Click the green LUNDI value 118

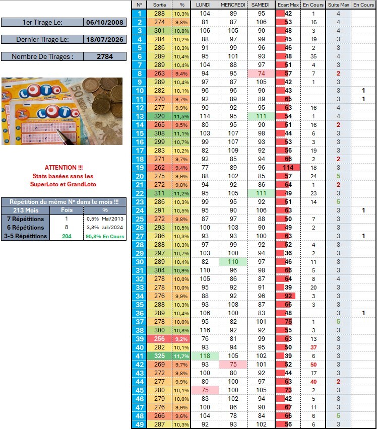tap(205, 356)
